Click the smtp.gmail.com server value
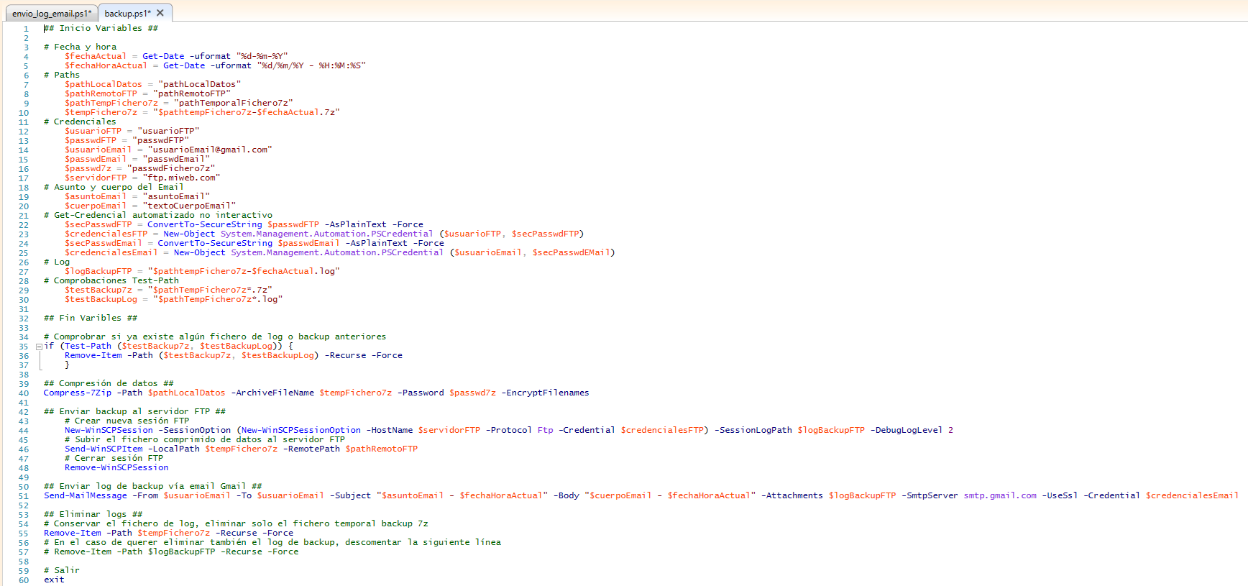 tap(1000, 496)
